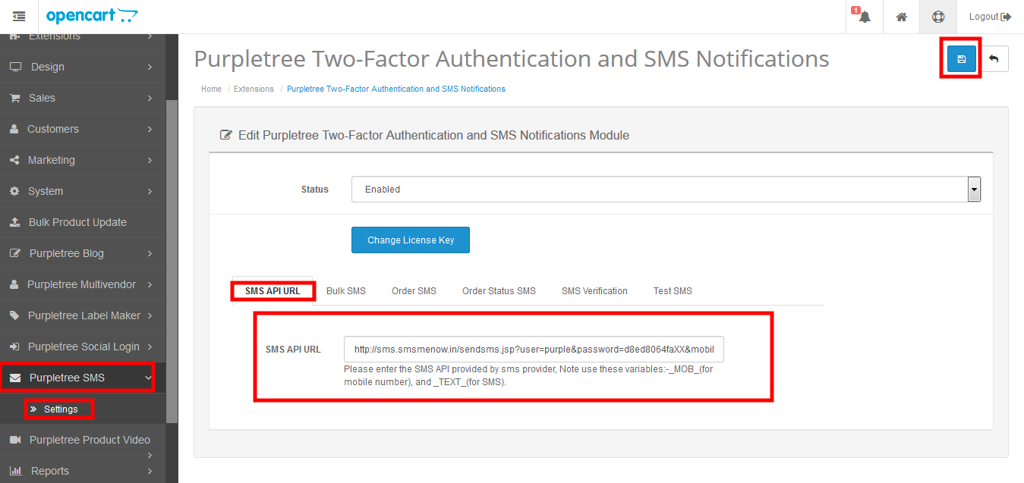Viewport: 1024px width, 483px height.
Task: Click the Change License Key button
Action: tap(411, 240)
